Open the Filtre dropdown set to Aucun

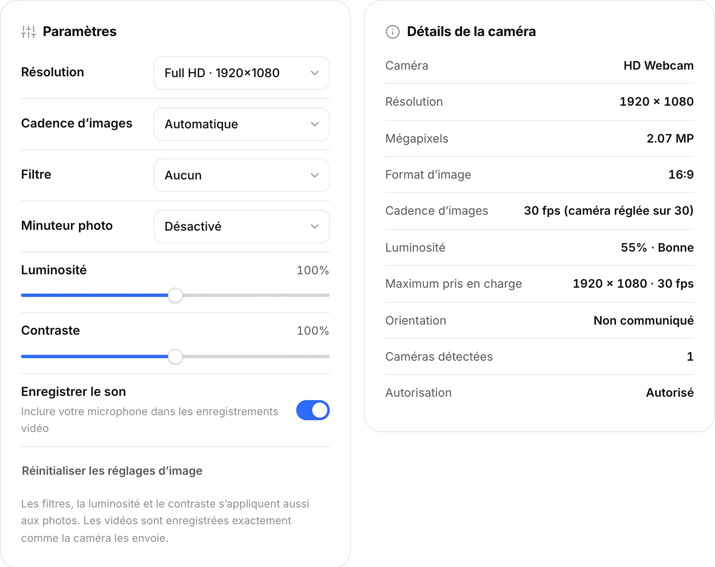coord(242,175)
